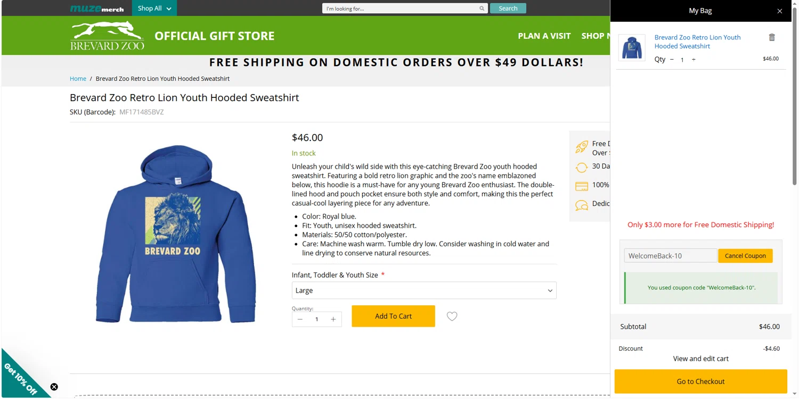Expand the Shop All menu
Viewport: 799px width, 399px height.
(154, 9)
